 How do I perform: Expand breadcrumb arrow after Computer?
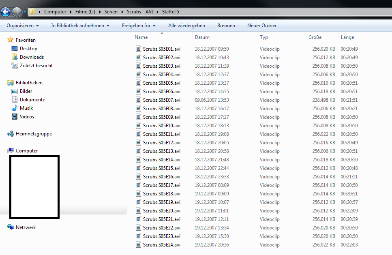[71, 12]
